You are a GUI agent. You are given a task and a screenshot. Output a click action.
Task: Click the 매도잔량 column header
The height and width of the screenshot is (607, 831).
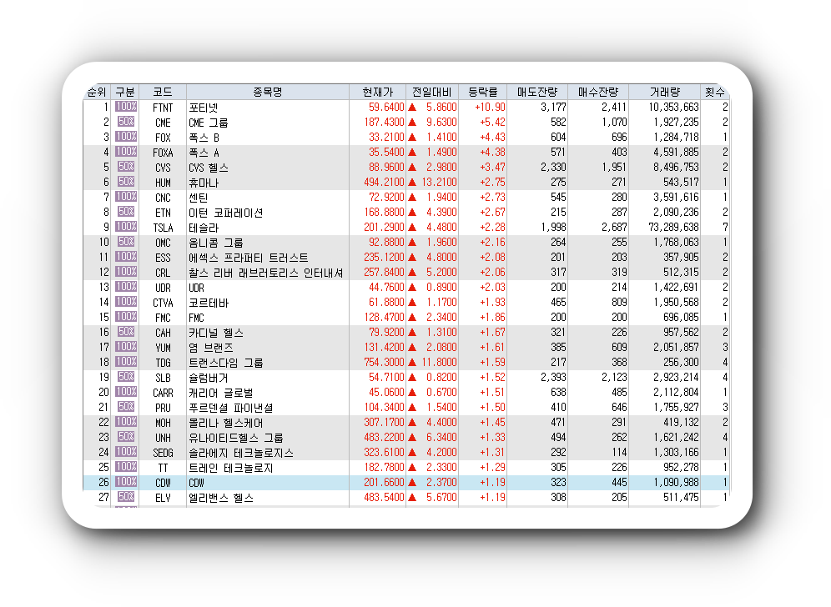(536, 93)
